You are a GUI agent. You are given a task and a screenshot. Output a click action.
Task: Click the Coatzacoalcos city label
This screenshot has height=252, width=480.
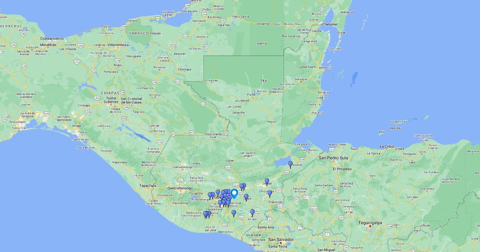(52, 38)
